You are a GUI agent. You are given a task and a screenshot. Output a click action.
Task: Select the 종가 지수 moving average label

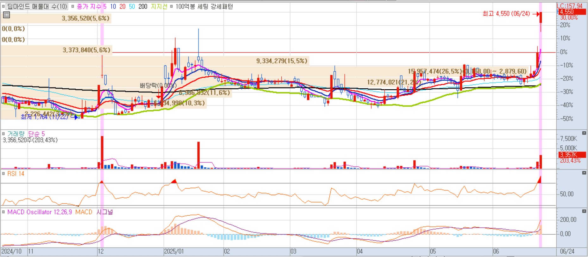pos(89,6)
